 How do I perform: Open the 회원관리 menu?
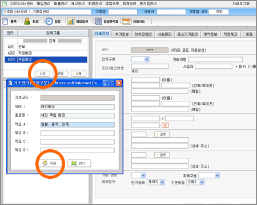pos(95,3)
